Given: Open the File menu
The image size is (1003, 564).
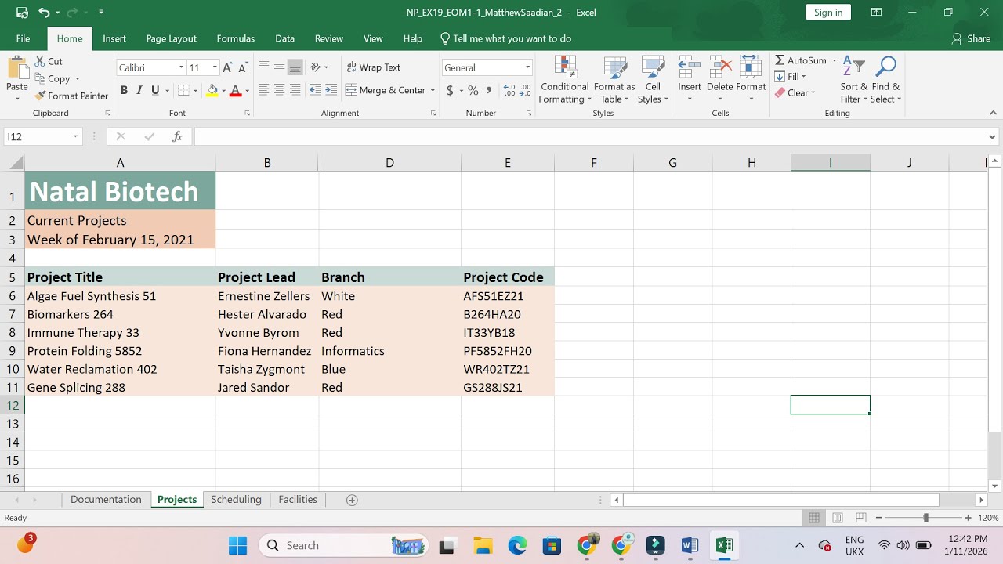Looking at the screenshot, I should click(23, 38).
